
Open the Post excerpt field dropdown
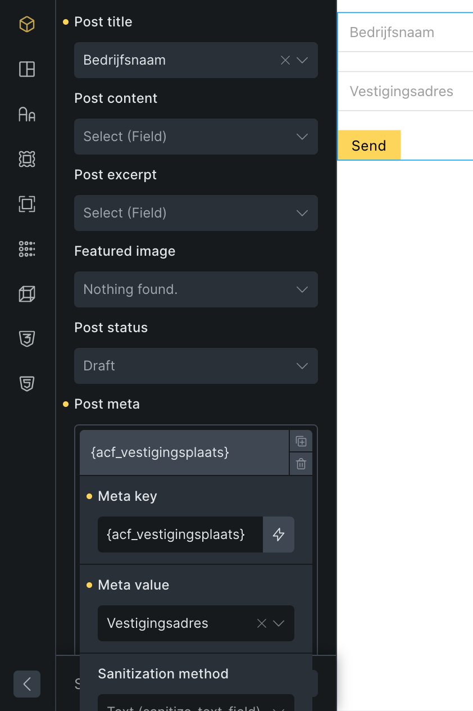[x=195, y=213]
